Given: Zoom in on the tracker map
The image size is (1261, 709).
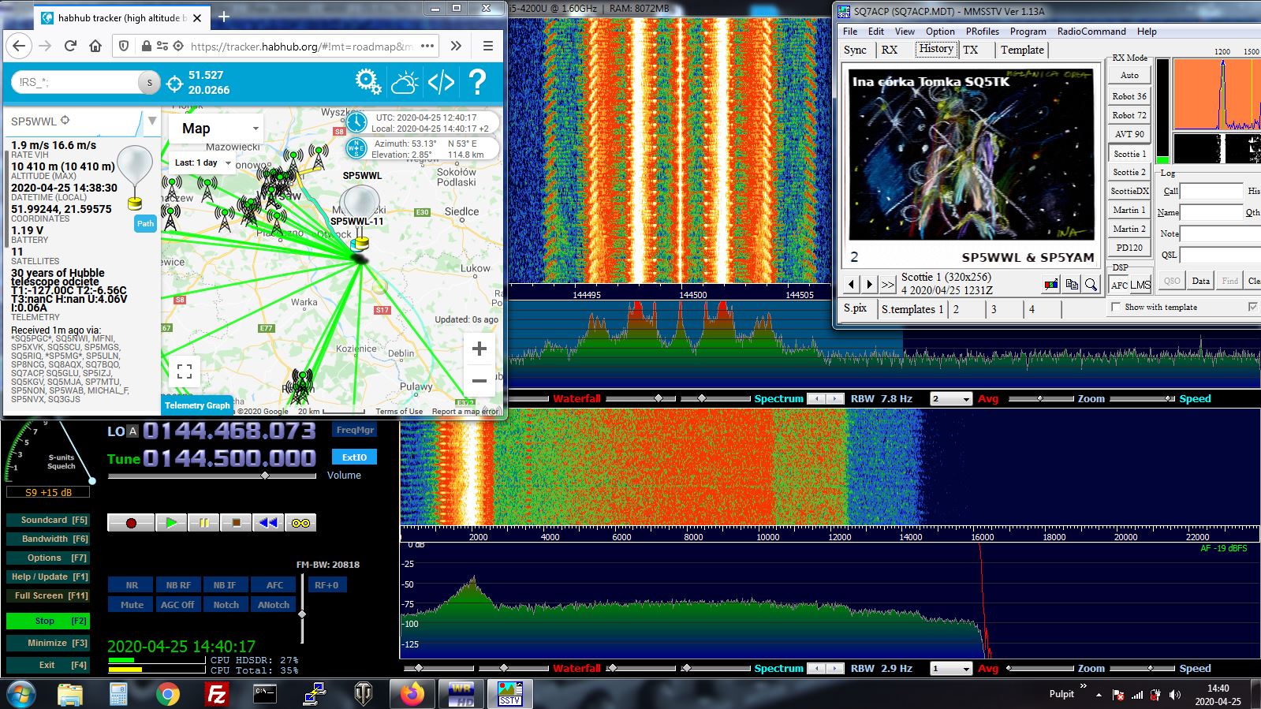Looking at the screenshot, I should point(479,349).
